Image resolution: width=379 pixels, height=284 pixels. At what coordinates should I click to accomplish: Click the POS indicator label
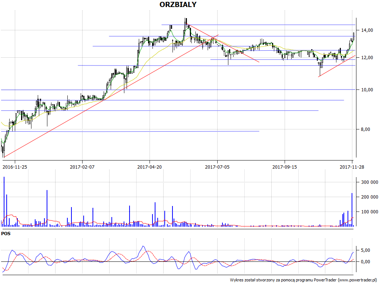coord(6,234)
